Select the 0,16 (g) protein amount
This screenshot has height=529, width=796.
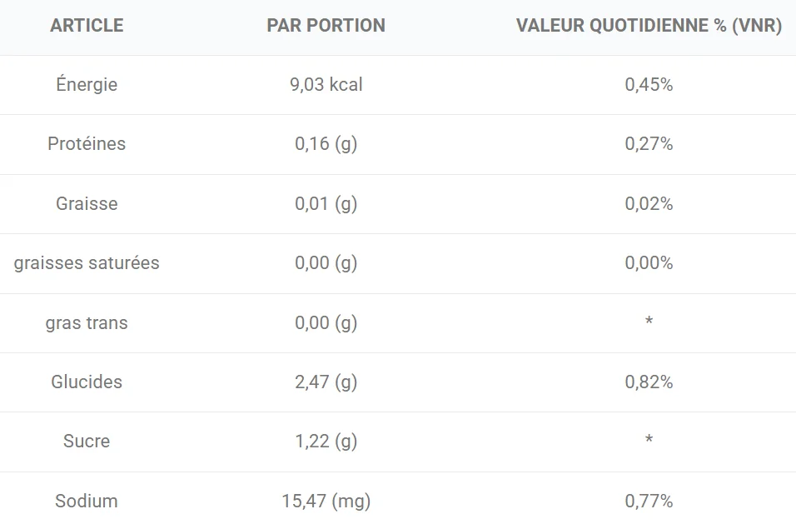(x=326, y=144)
